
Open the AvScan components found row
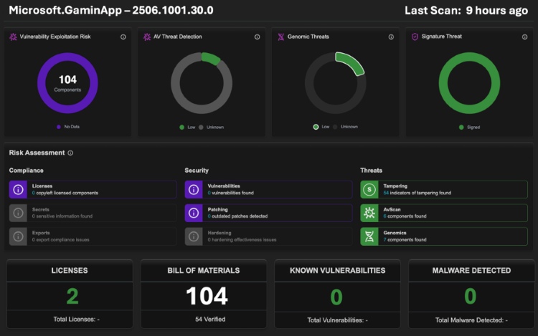[x=444, y=213]
